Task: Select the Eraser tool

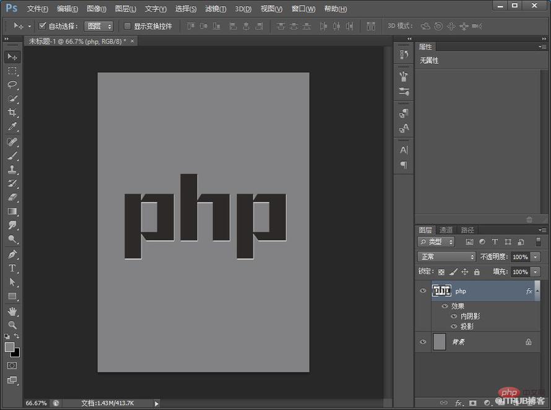Action: tap(12, 197)
